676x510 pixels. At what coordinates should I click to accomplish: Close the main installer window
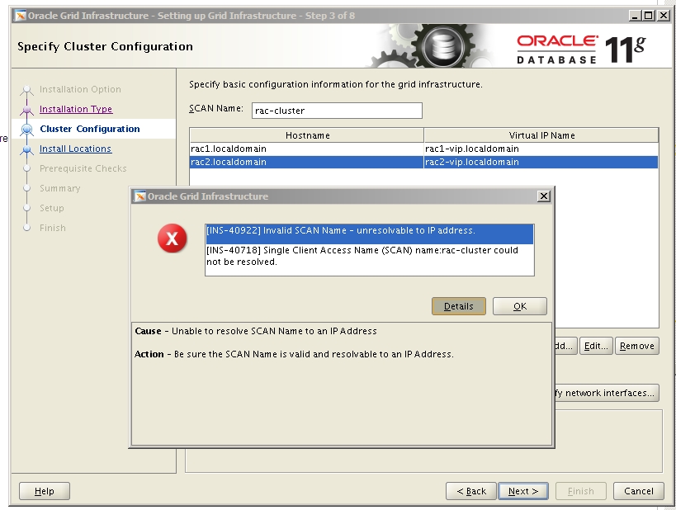point(663,16)
